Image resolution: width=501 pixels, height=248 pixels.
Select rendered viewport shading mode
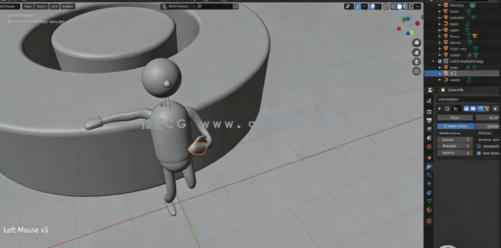point(411,7)
